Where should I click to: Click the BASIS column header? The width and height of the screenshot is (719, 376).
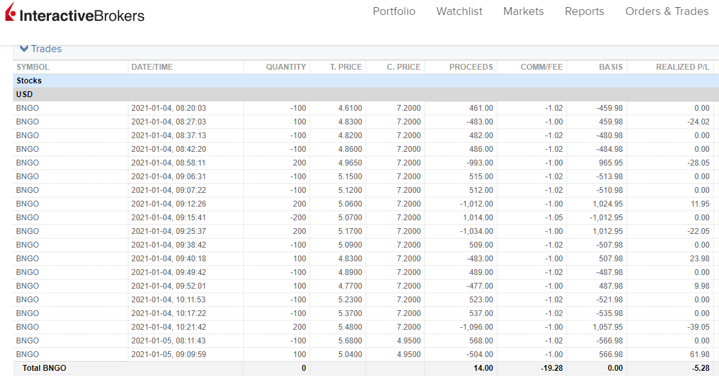click(611, 67)
